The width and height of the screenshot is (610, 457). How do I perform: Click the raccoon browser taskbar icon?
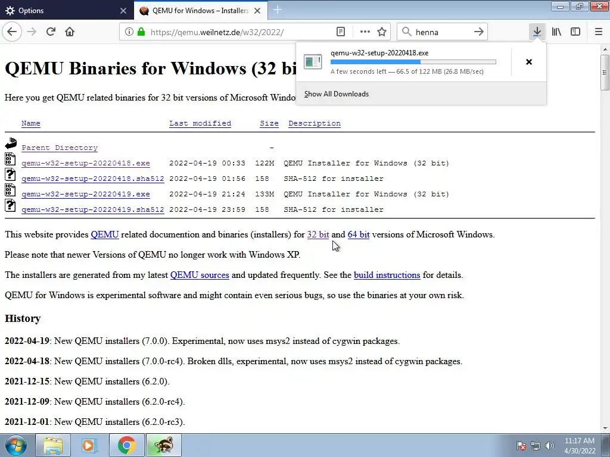coord(163,445)
